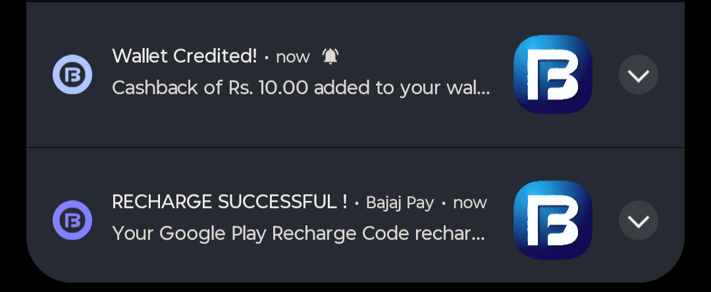Viewport: 711px width, 292px height.
Task: Click the alert bell icon on Wallet Credited
Action: (330, 57)
